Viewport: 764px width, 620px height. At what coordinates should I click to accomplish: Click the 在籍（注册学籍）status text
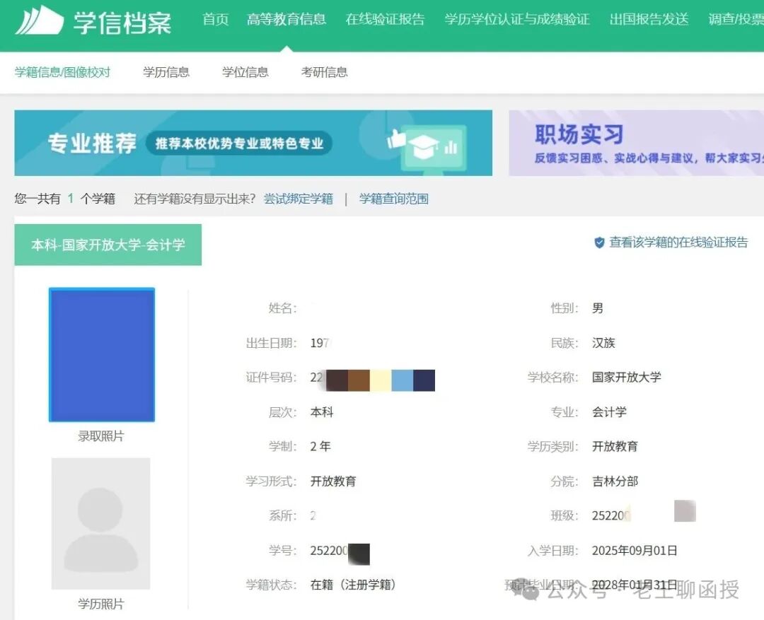point(354,585)
